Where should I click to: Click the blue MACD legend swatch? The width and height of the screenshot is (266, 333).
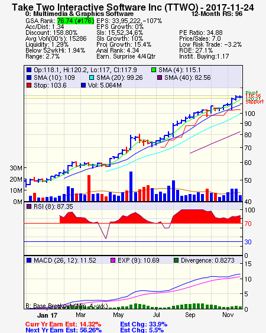click(x=29, y=260)
